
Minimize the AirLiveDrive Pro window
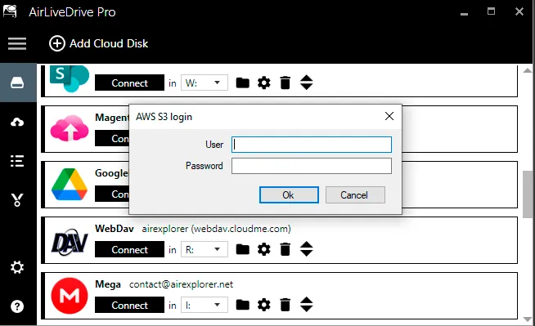464,14
